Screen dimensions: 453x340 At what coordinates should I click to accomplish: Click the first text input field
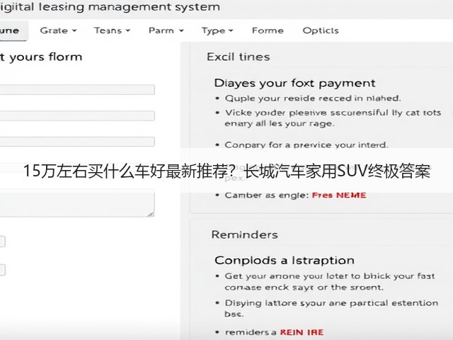[x=77, y=90]
